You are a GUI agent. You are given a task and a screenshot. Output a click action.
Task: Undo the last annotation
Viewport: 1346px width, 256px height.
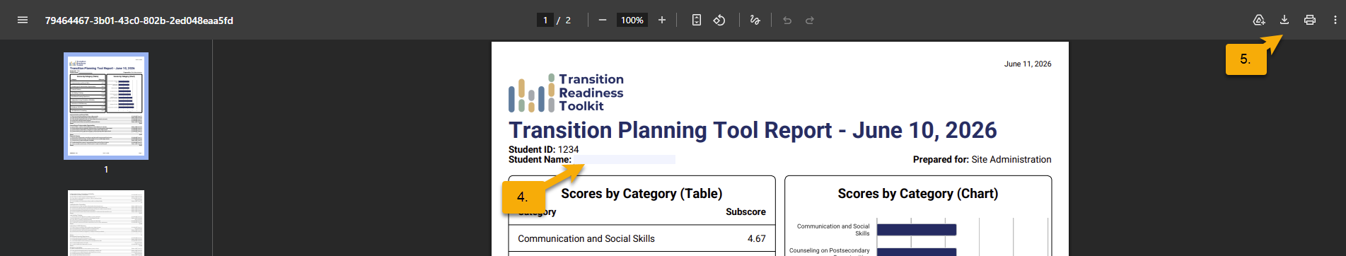[787, 20]
